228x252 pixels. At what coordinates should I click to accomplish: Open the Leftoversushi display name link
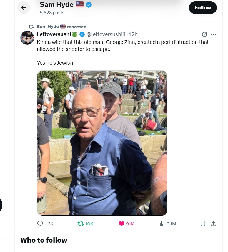[54, 34]
